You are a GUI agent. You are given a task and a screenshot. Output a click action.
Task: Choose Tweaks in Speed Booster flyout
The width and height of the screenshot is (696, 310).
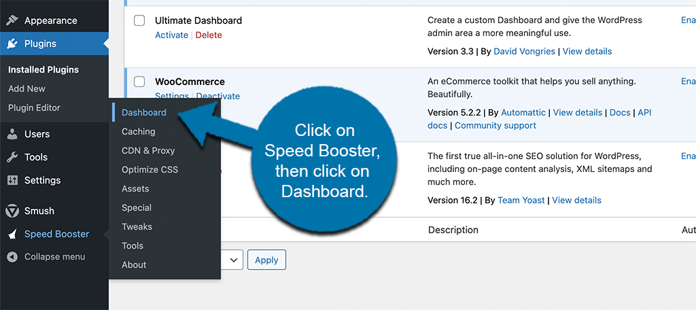[137, 227]
